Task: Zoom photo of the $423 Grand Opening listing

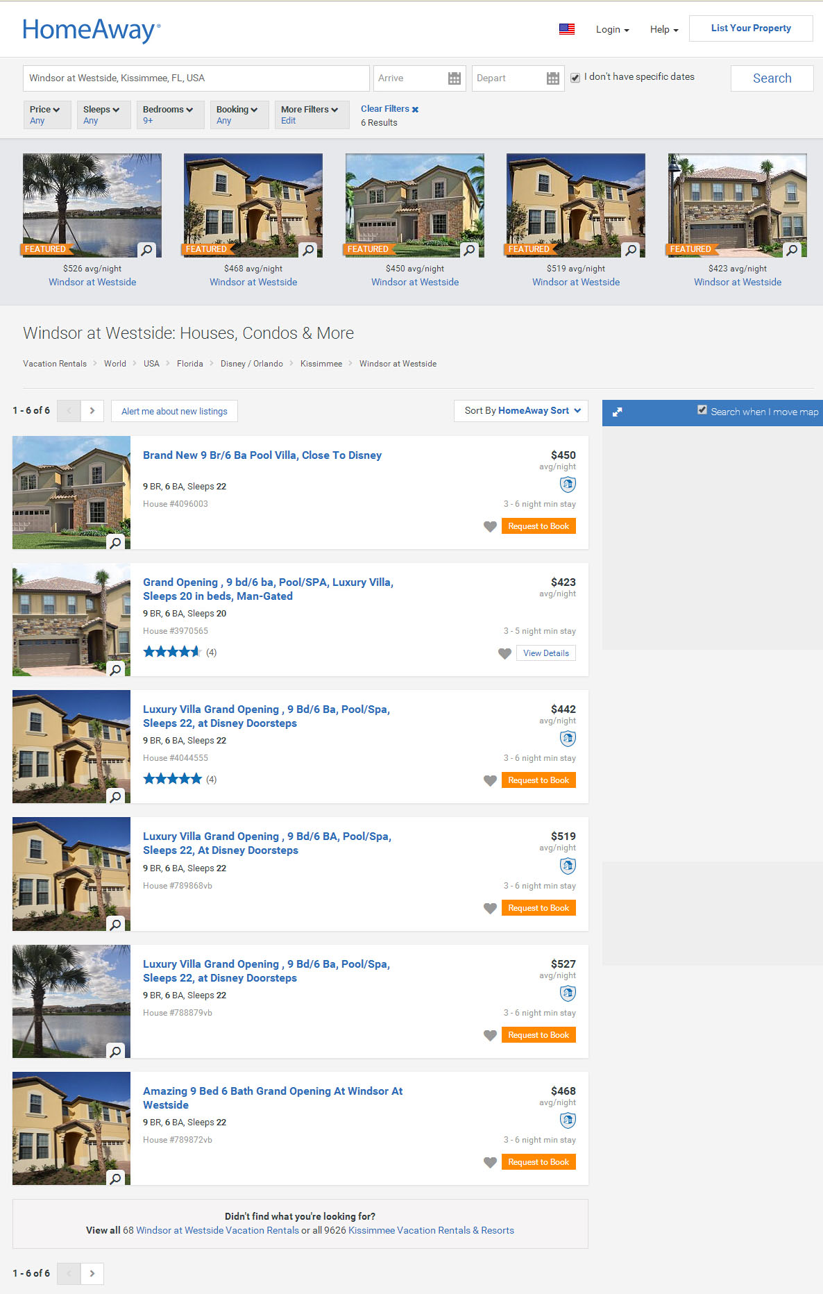Action: 116,670
